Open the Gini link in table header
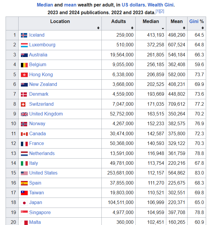 (x=194, y=21)
